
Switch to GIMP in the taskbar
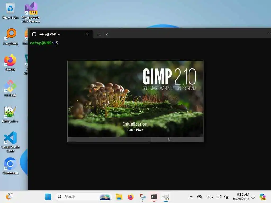coord(166,197)
